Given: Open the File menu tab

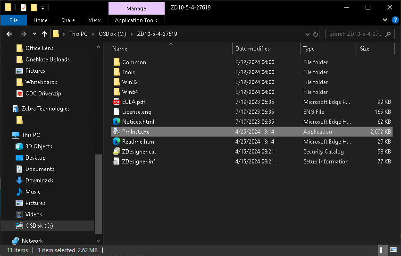Looking at the screenshot, I should (14, 20).
